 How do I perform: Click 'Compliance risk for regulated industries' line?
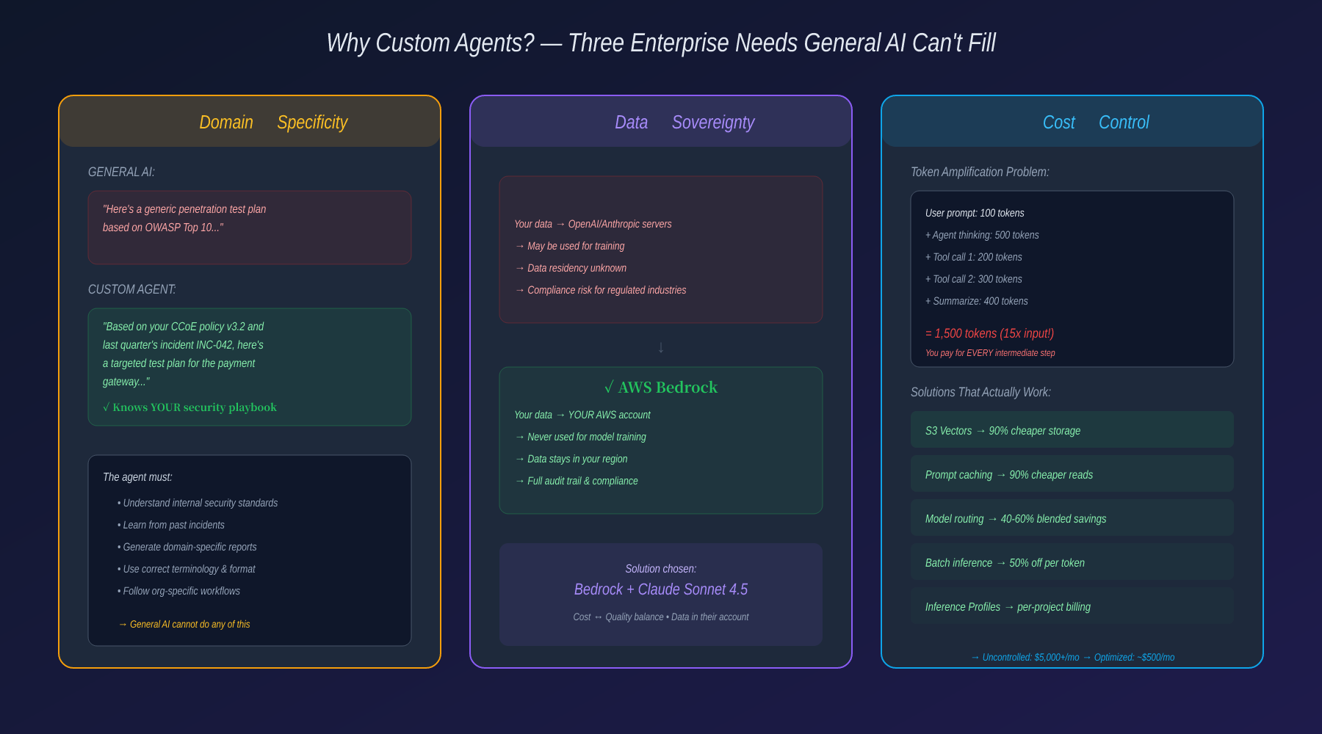click(600, 290)
